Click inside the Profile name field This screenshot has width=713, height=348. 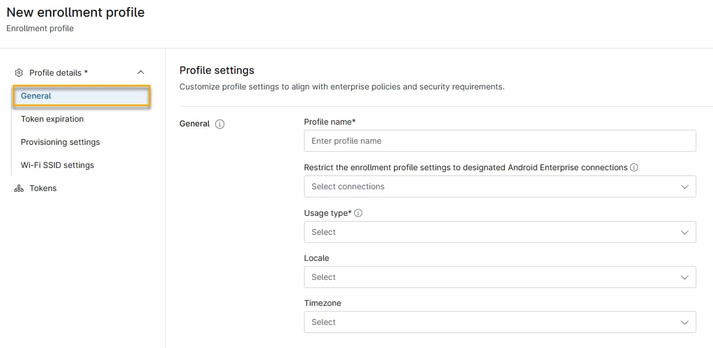500,141
